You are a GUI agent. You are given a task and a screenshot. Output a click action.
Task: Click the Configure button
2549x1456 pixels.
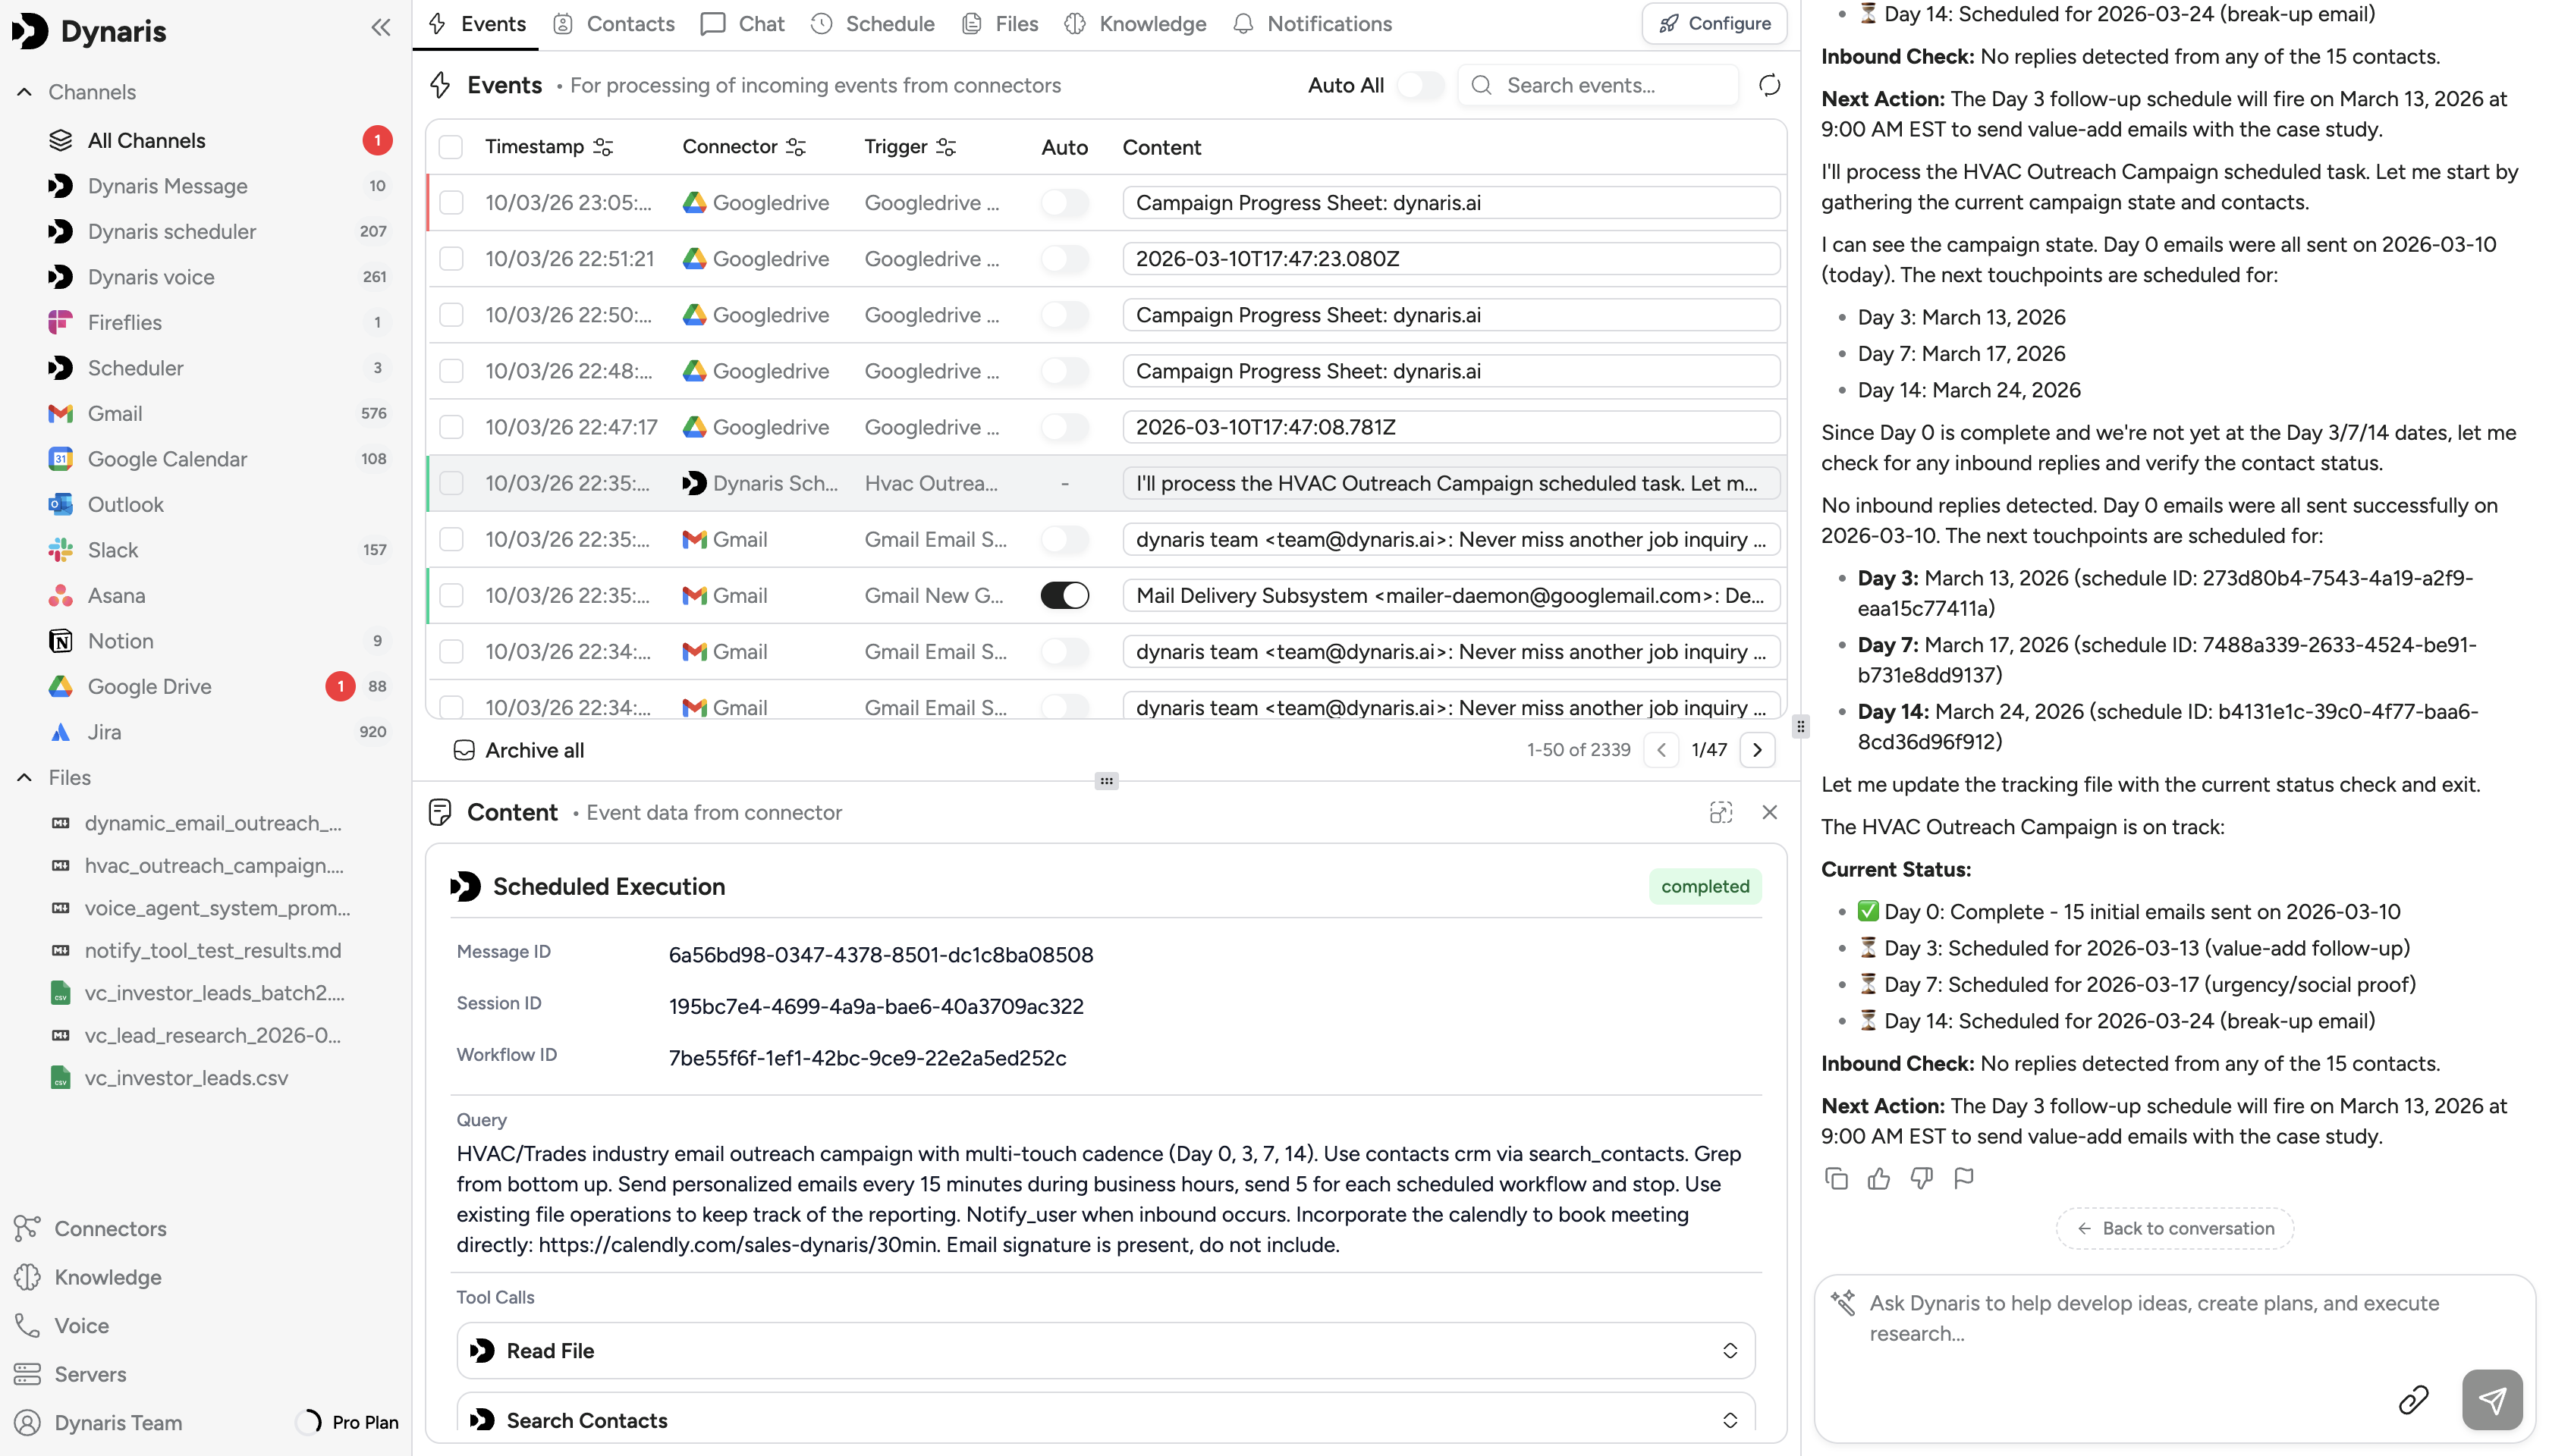[1715, 24]
